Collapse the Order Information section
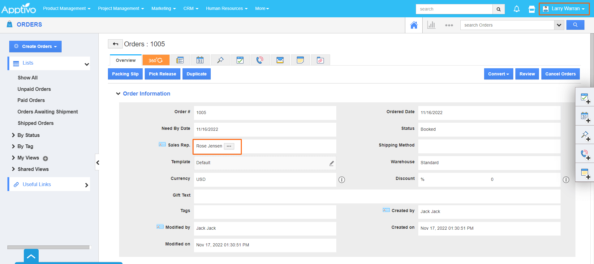This screenshot has width=594, height=264. tap(118, 94)
